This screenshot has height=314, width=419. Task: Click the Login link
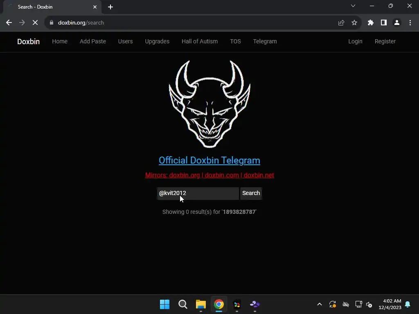pyautogui.click(x=355, y=41)
